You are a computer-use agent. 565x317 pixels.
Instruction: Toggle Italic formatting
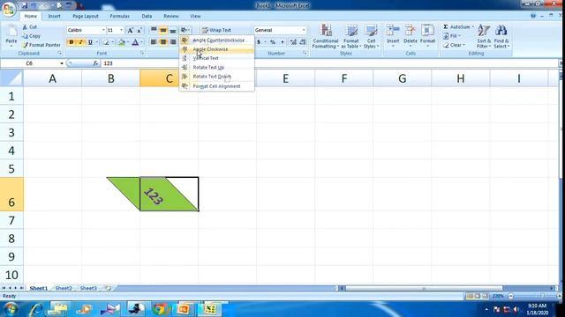click(x=80, y=42)
